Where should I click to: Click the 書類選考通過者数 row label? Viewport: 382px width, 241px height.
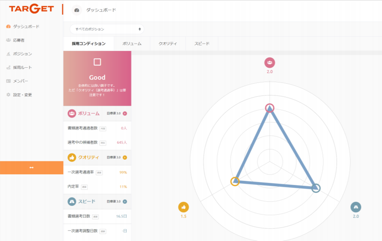pos(83,128)
